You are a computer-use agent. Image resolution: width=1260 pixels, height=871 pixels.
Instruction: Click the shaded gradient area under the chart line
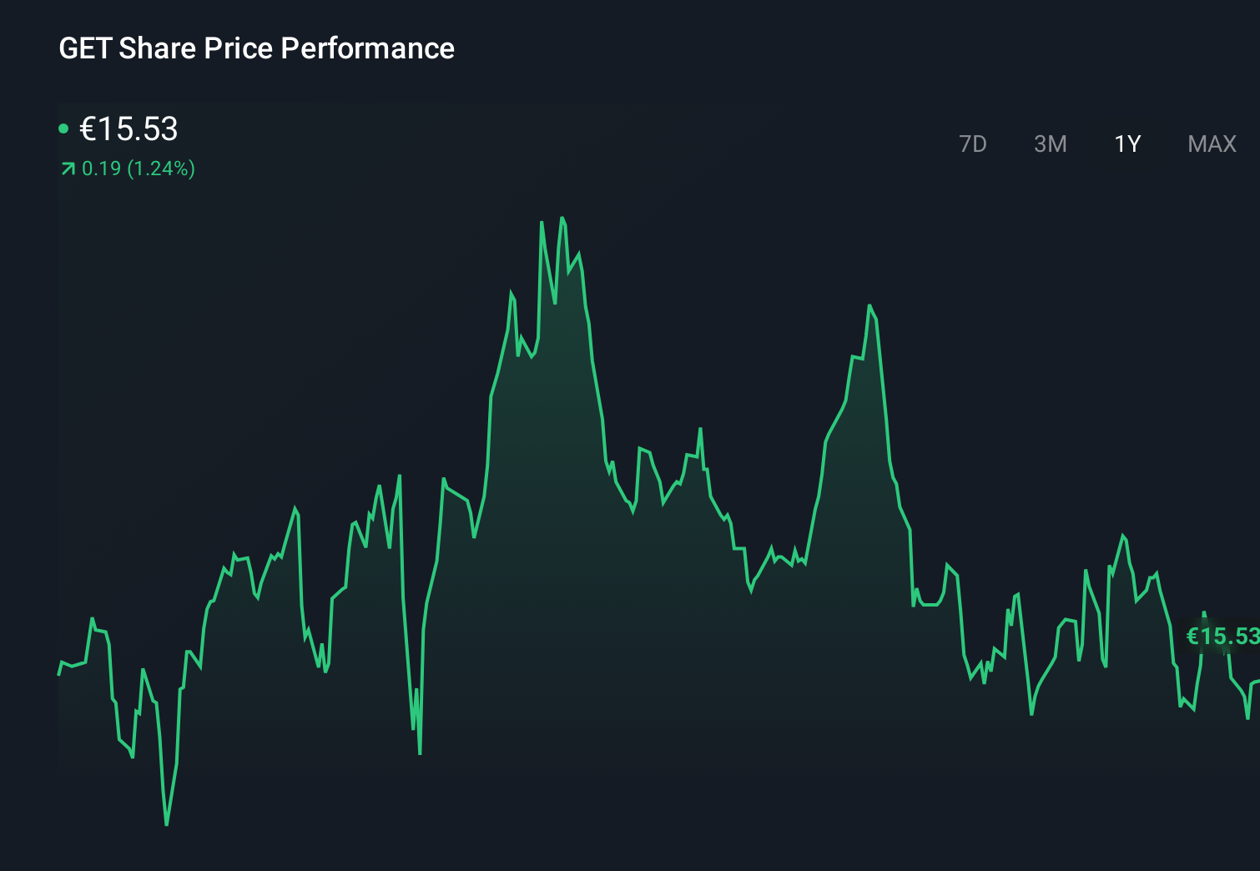(551, 501)
